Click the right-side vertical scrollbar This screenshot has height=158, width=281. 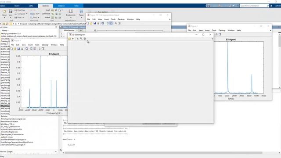click(x=280, y=41)
